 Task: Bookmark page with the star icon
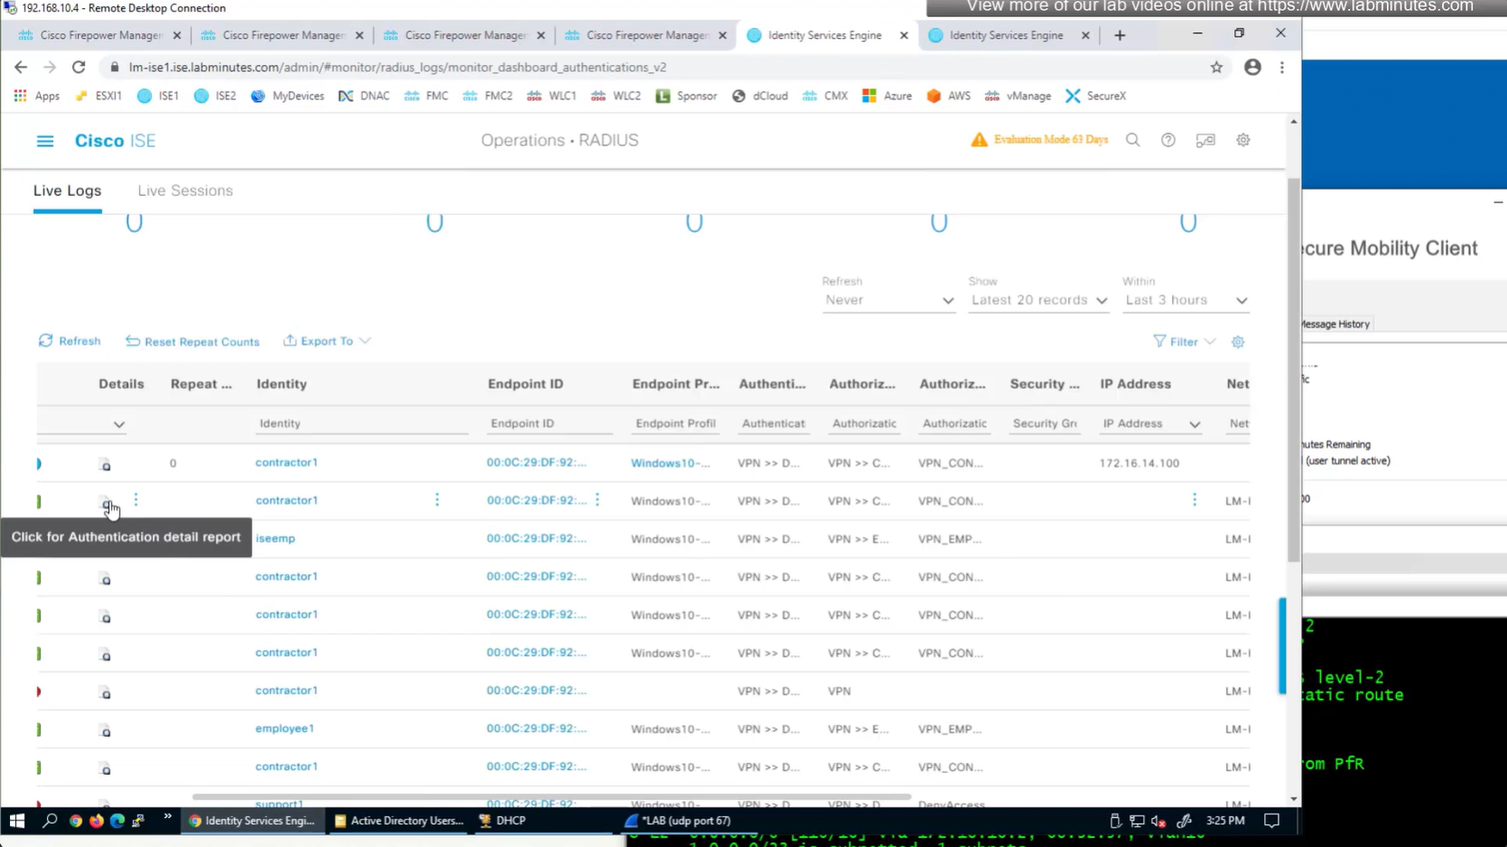[x=1216, y=68]
